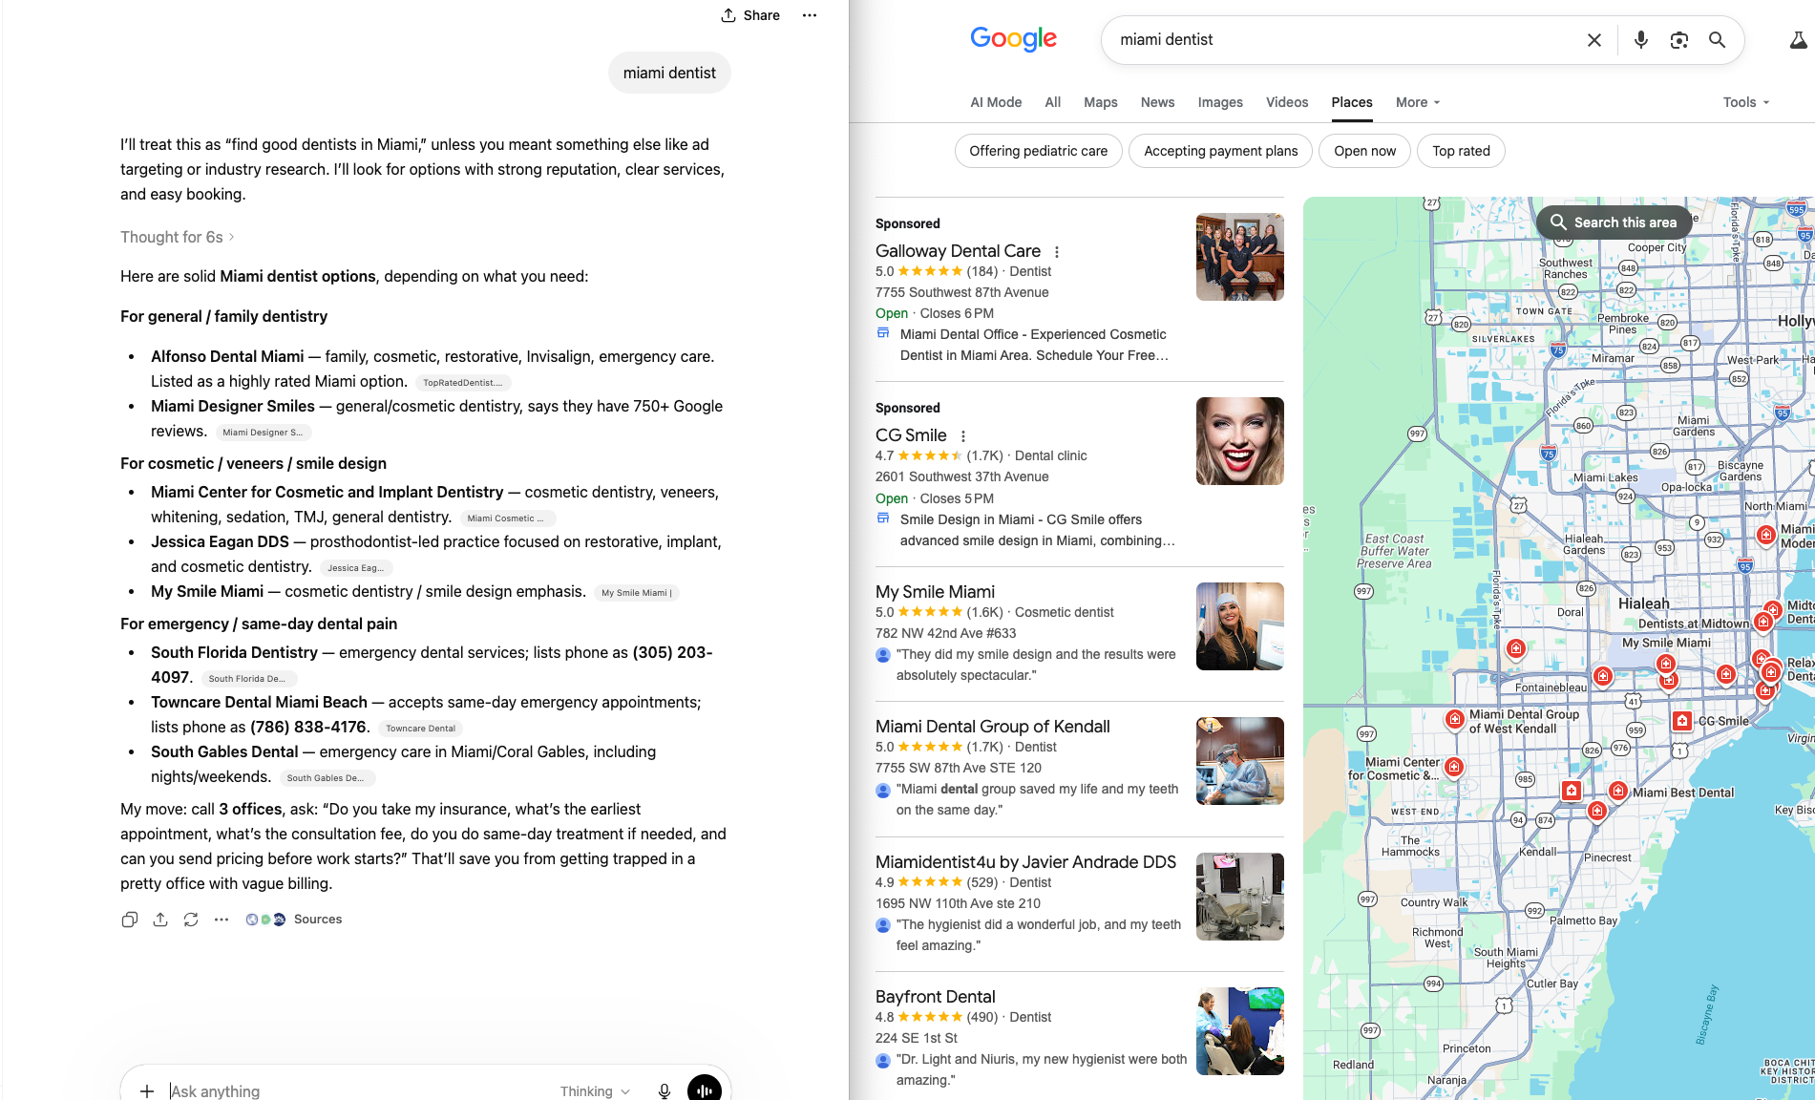Click the My Smile Miami map pin
This screenshot has width=1815, height=1100.
1665,664
